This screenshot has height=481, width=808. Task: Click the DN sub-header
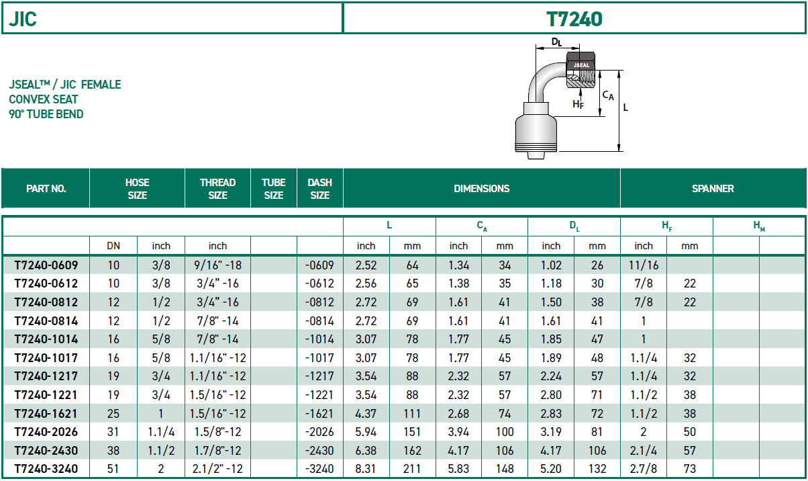(x=113, y=246)
